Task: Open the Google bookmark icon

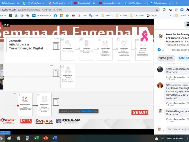Action: coord(79,15)
